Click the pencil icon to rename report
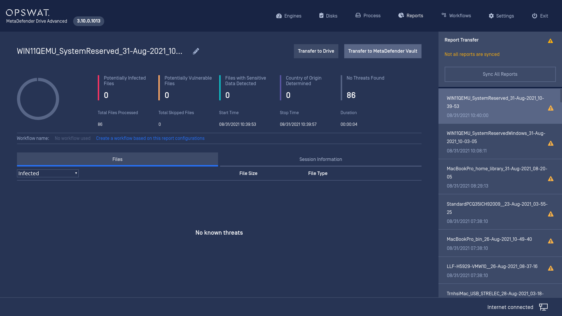This screenshot has height=316, width=562. tap(196, 51)
